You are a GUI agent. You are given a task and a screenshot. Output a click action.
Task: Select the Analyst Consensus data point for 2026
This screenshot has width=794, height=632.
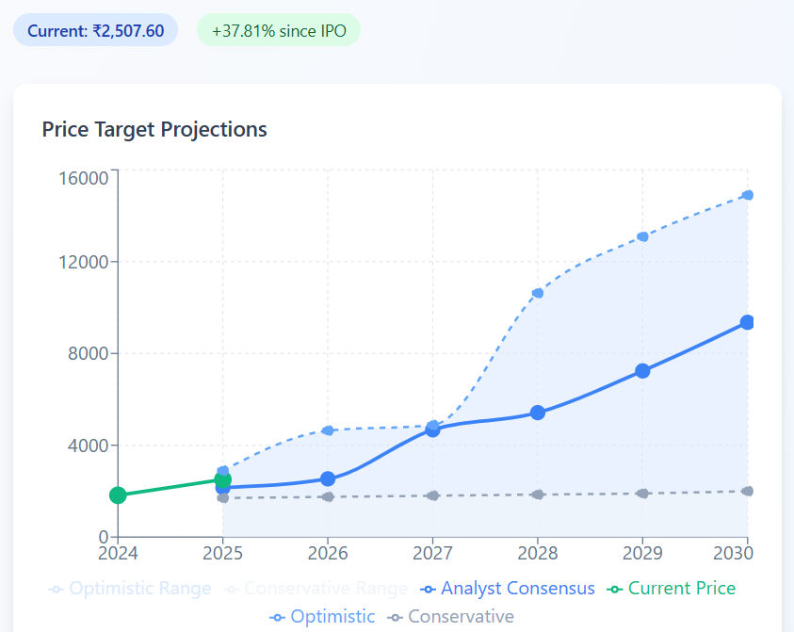328,479
